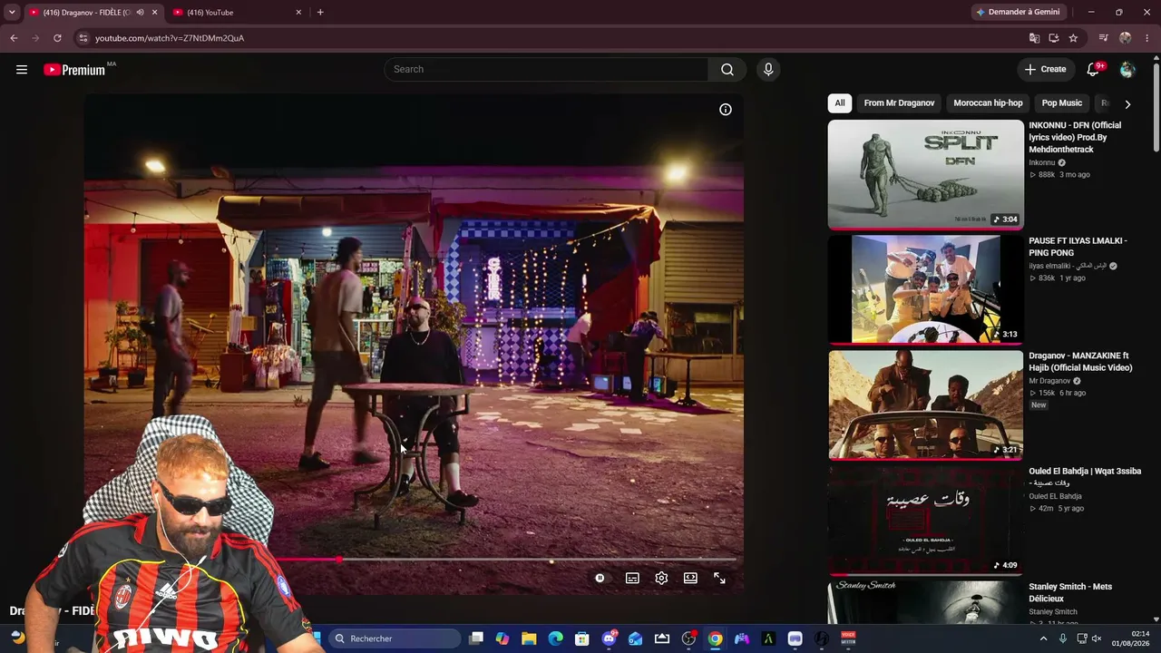Go back to previous browser page

[x=14, y=38]
